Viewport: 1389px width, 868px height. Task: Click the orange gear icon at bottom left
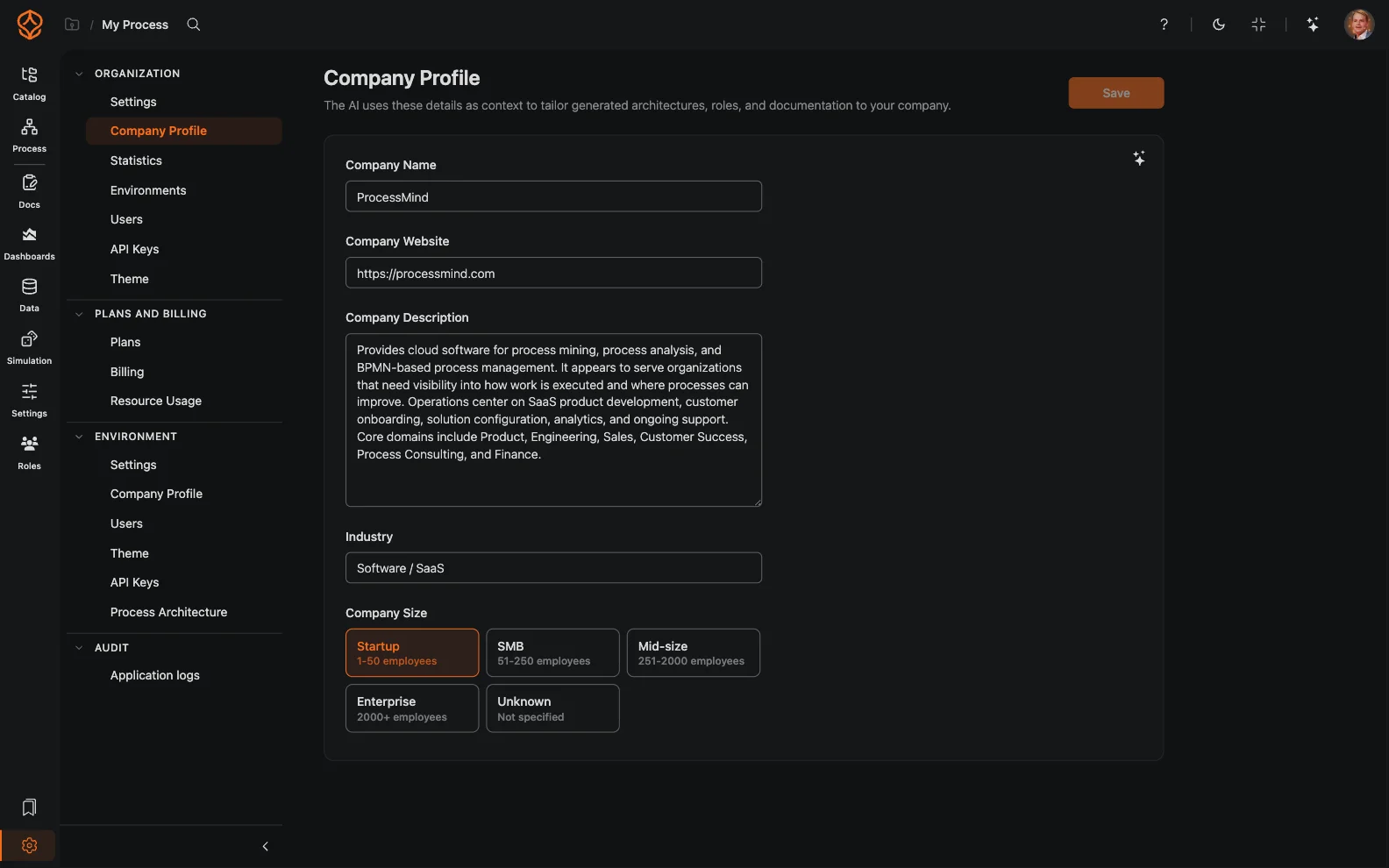29,845
